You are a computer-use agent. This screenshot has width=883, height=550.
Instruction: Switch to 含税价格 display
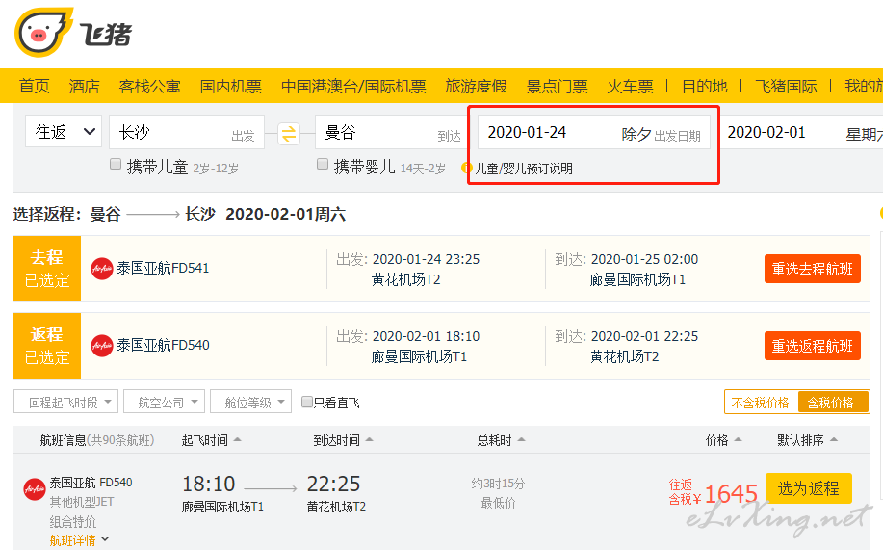click(x=832, y=403)
